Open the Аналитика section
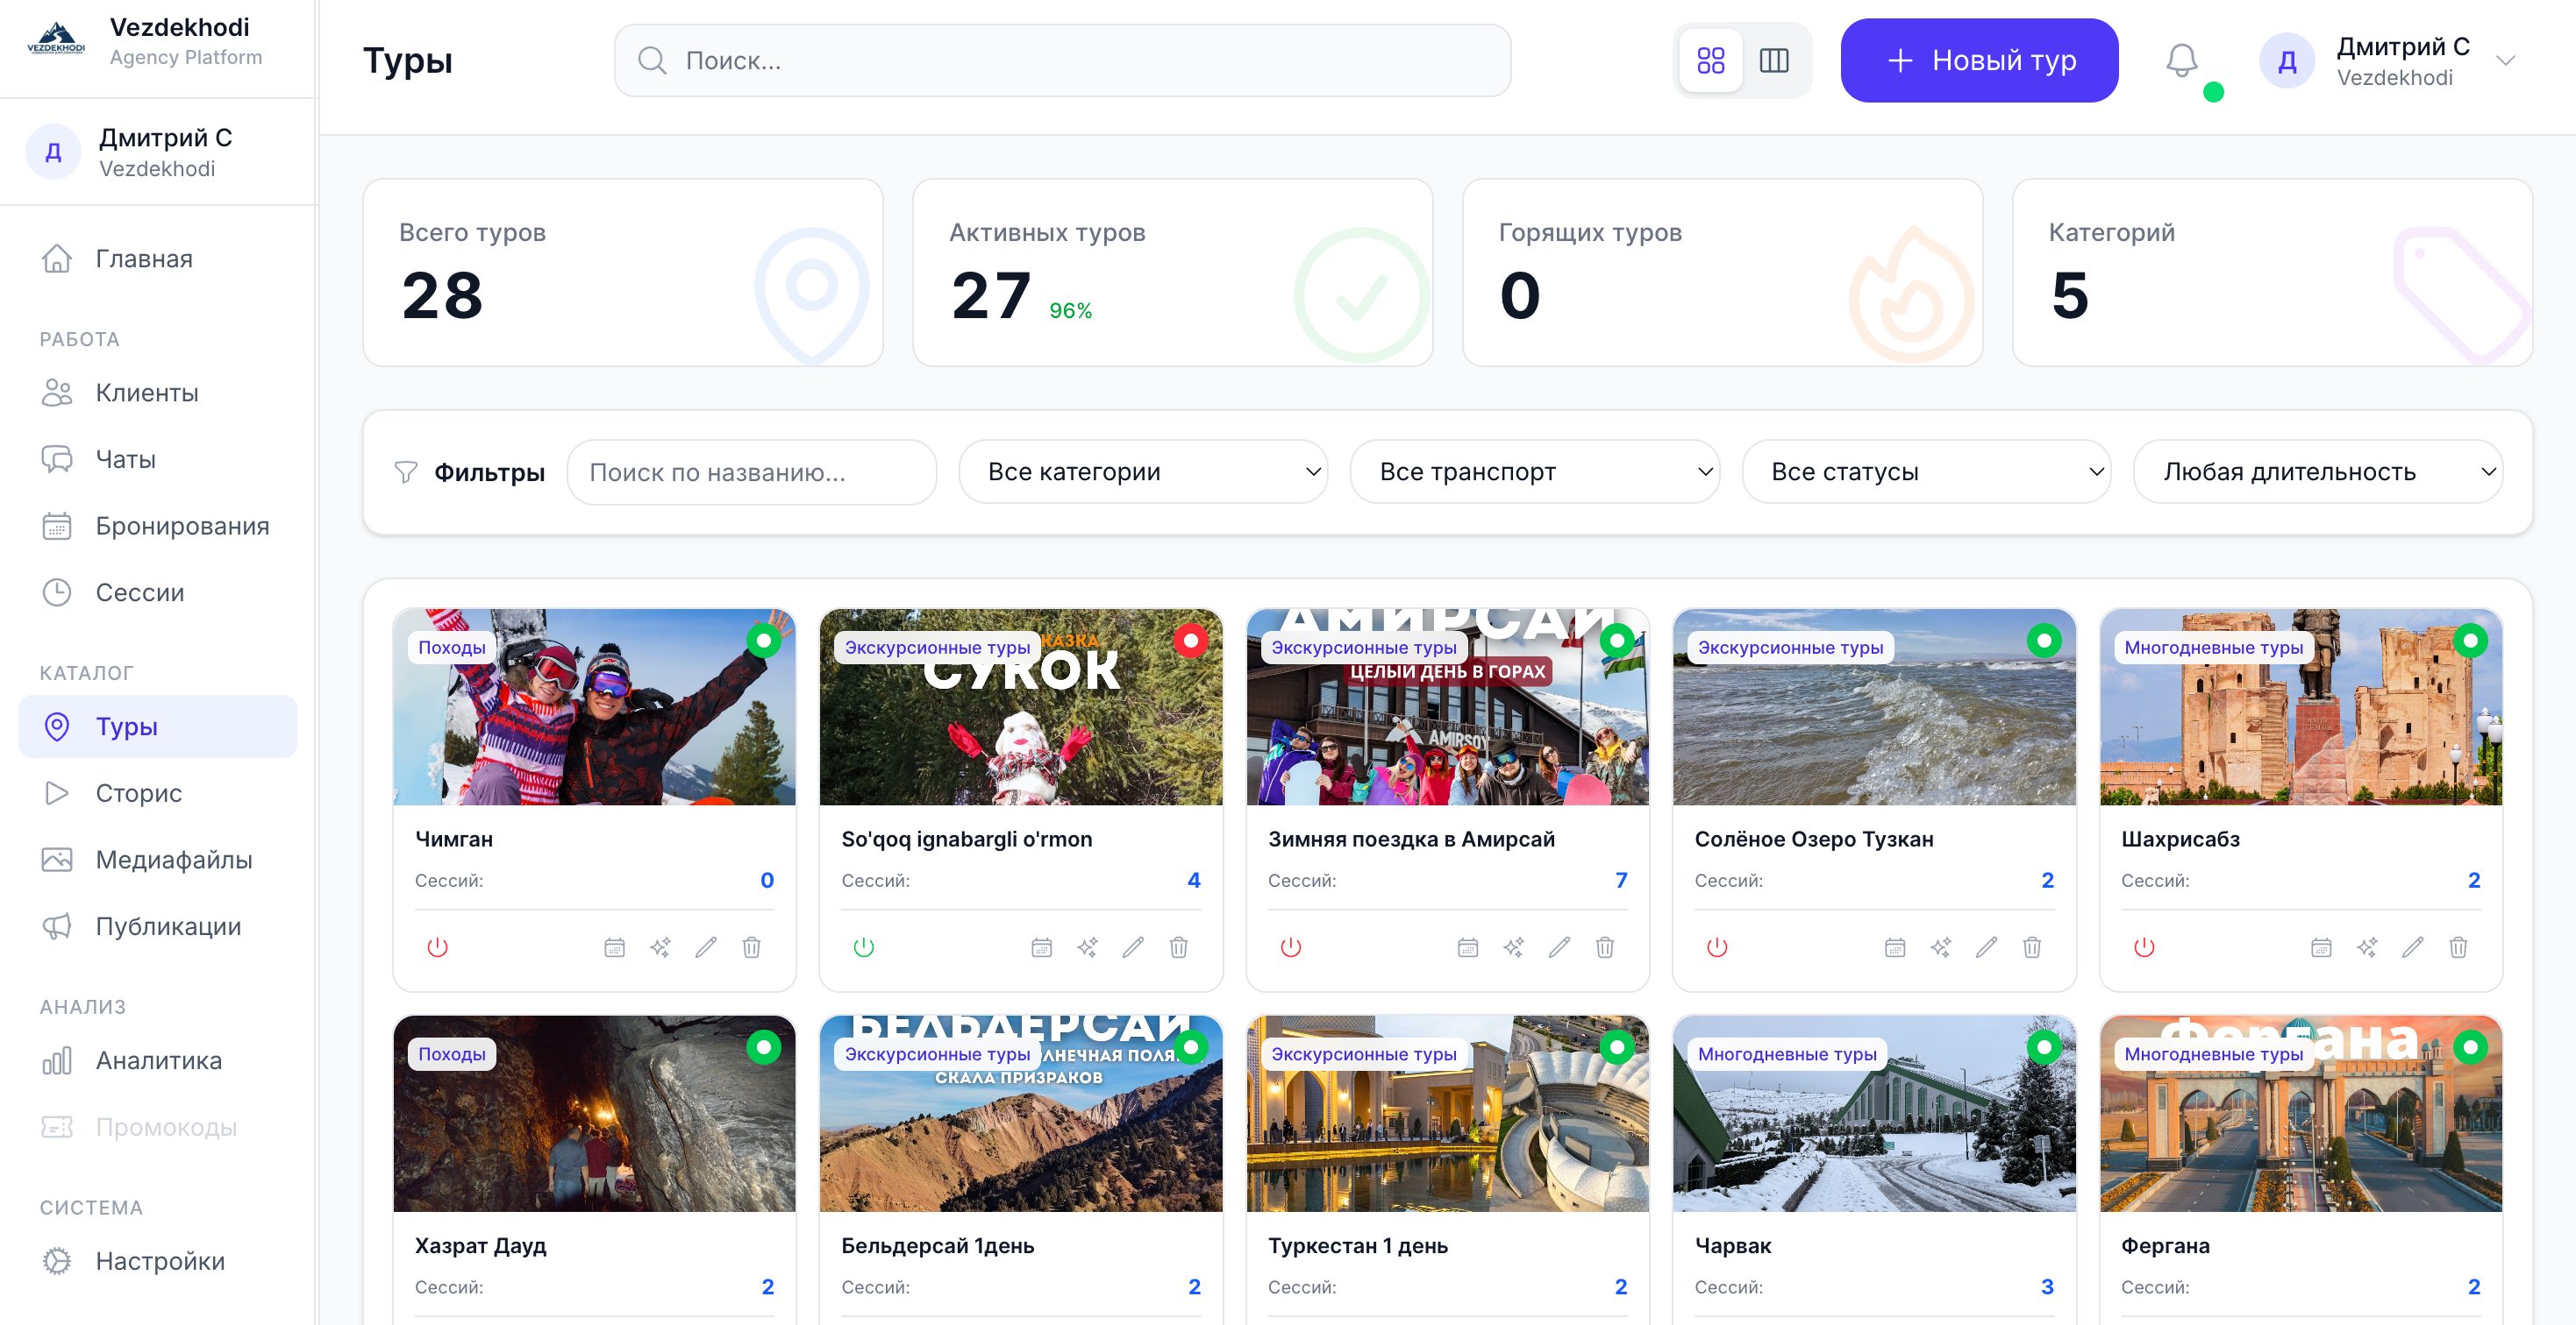Viewport: 2576px width, 1325px height. click(x=158, y=1060)
